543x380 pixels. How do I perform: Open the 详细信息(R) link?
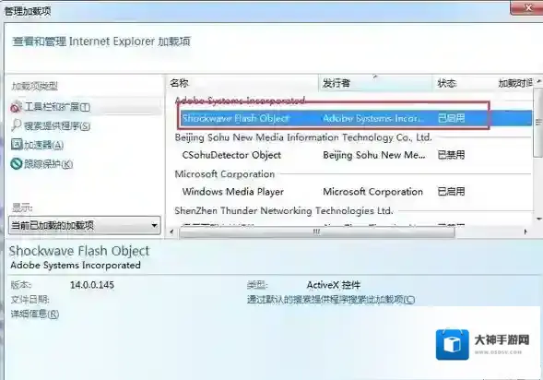click(x=35, y=315)
